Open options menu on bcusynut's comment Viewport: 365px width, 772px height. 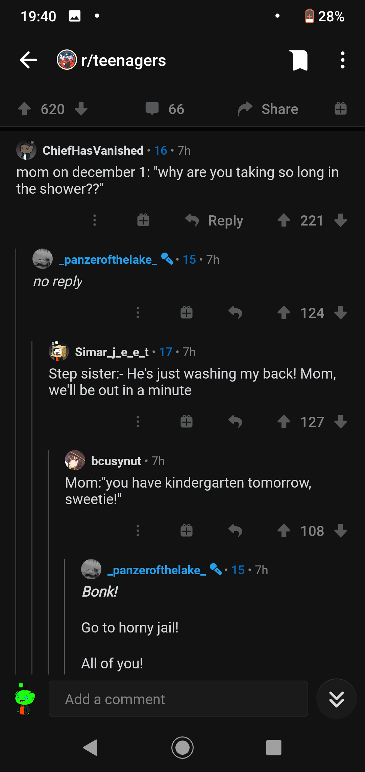[138, 531]
